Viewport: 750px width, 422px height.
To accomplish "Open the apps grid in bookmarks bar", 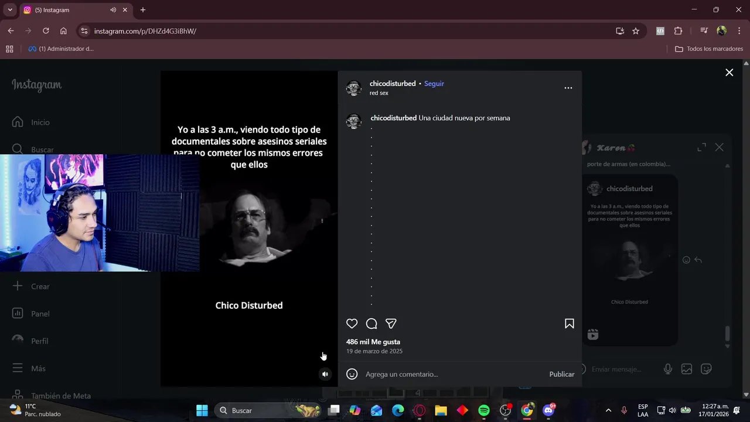I will coord(9,49).
